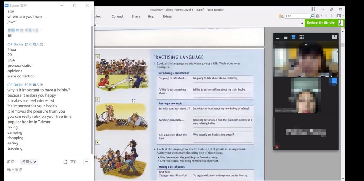
Task: Click the zipper file icon on green banner
Action: pyautogui.click(x=340, y=23)
